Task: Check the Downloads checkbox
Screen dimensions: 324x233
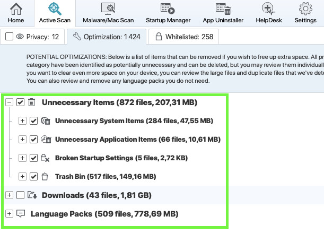Action: click(x=21, y=195)
